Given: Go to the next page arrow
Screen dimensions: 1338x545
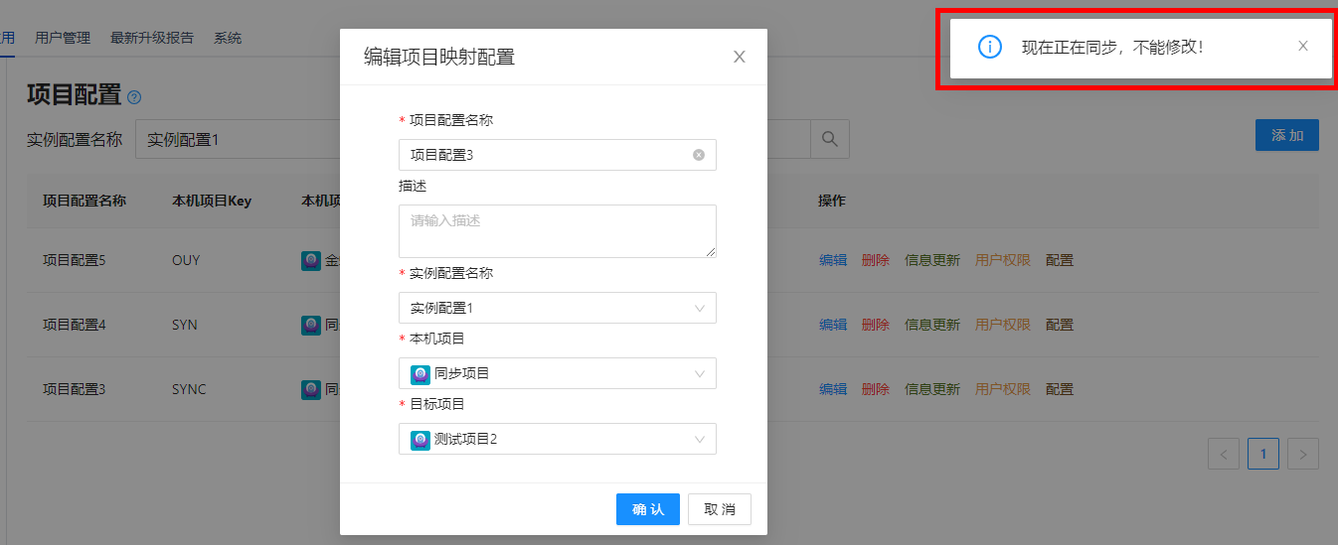Looking at the screenshot, I should coord(1302,455).
